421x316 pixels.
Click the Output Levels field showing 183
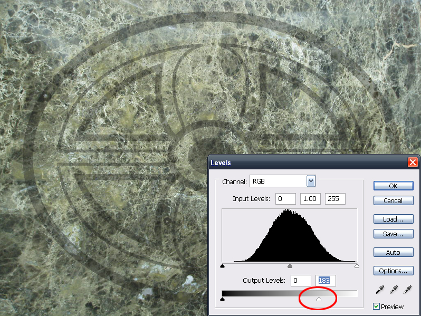(326, 281)
